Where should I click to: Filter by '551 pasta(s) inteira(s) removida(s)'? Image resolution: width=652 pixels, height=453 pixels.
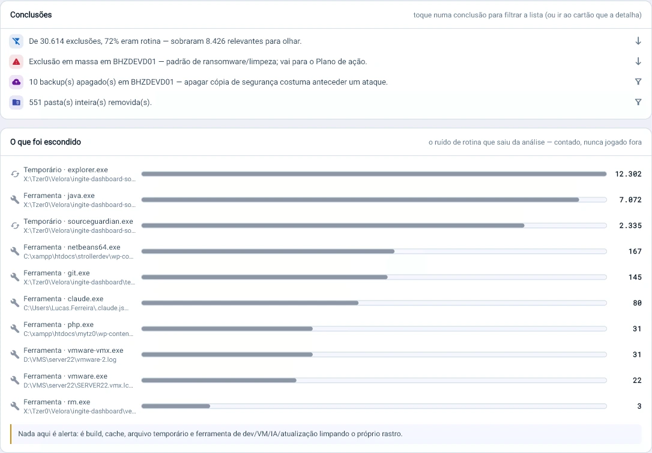pyautogui.click(x=325, y=102)
